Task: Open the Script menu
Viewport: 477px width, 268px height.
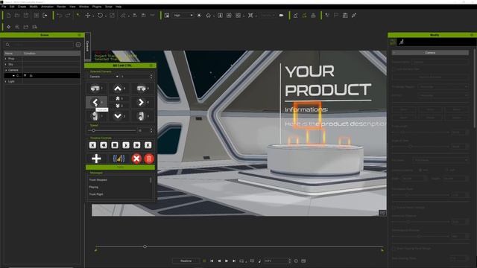Action: pos(109,7)
